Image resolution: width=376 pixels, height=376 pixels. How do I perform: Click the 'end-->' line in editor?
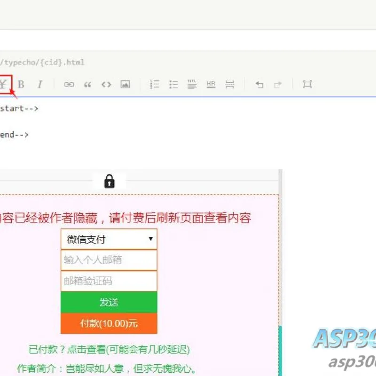pos(14,134)
